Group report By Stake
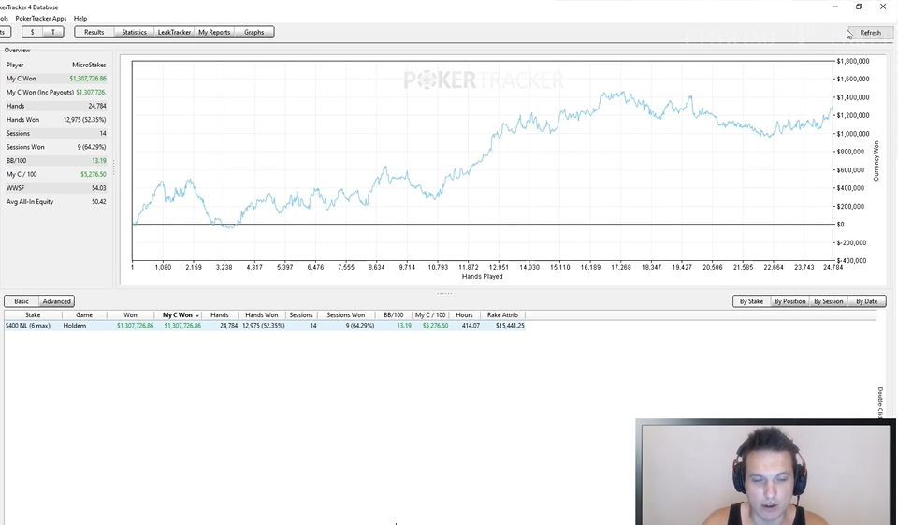This screenshot has height=525, width=898. 751,301
